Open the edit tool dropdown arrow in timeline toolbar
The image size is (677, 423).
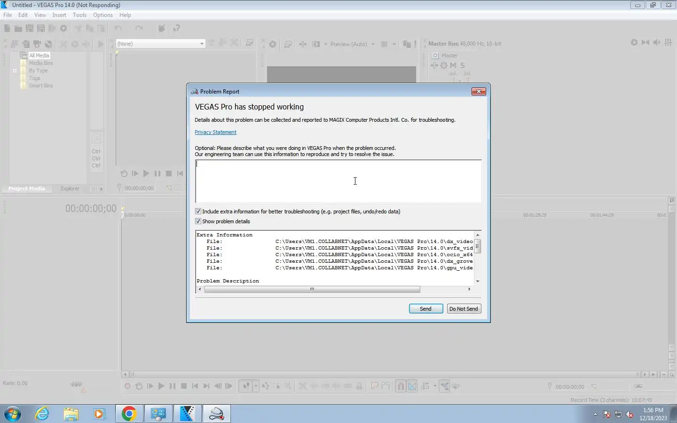pyautogui.click(x=256, y=386)
